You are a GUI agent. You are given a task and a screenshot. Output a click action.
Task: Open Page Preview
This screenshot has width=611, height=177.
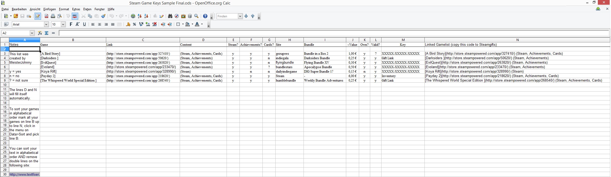[60, 16]
